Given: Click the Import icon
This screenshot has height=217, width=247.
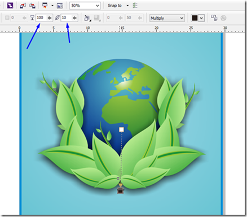Looking at the screenshot, I should pyautogui.click(x=23, y=6).
